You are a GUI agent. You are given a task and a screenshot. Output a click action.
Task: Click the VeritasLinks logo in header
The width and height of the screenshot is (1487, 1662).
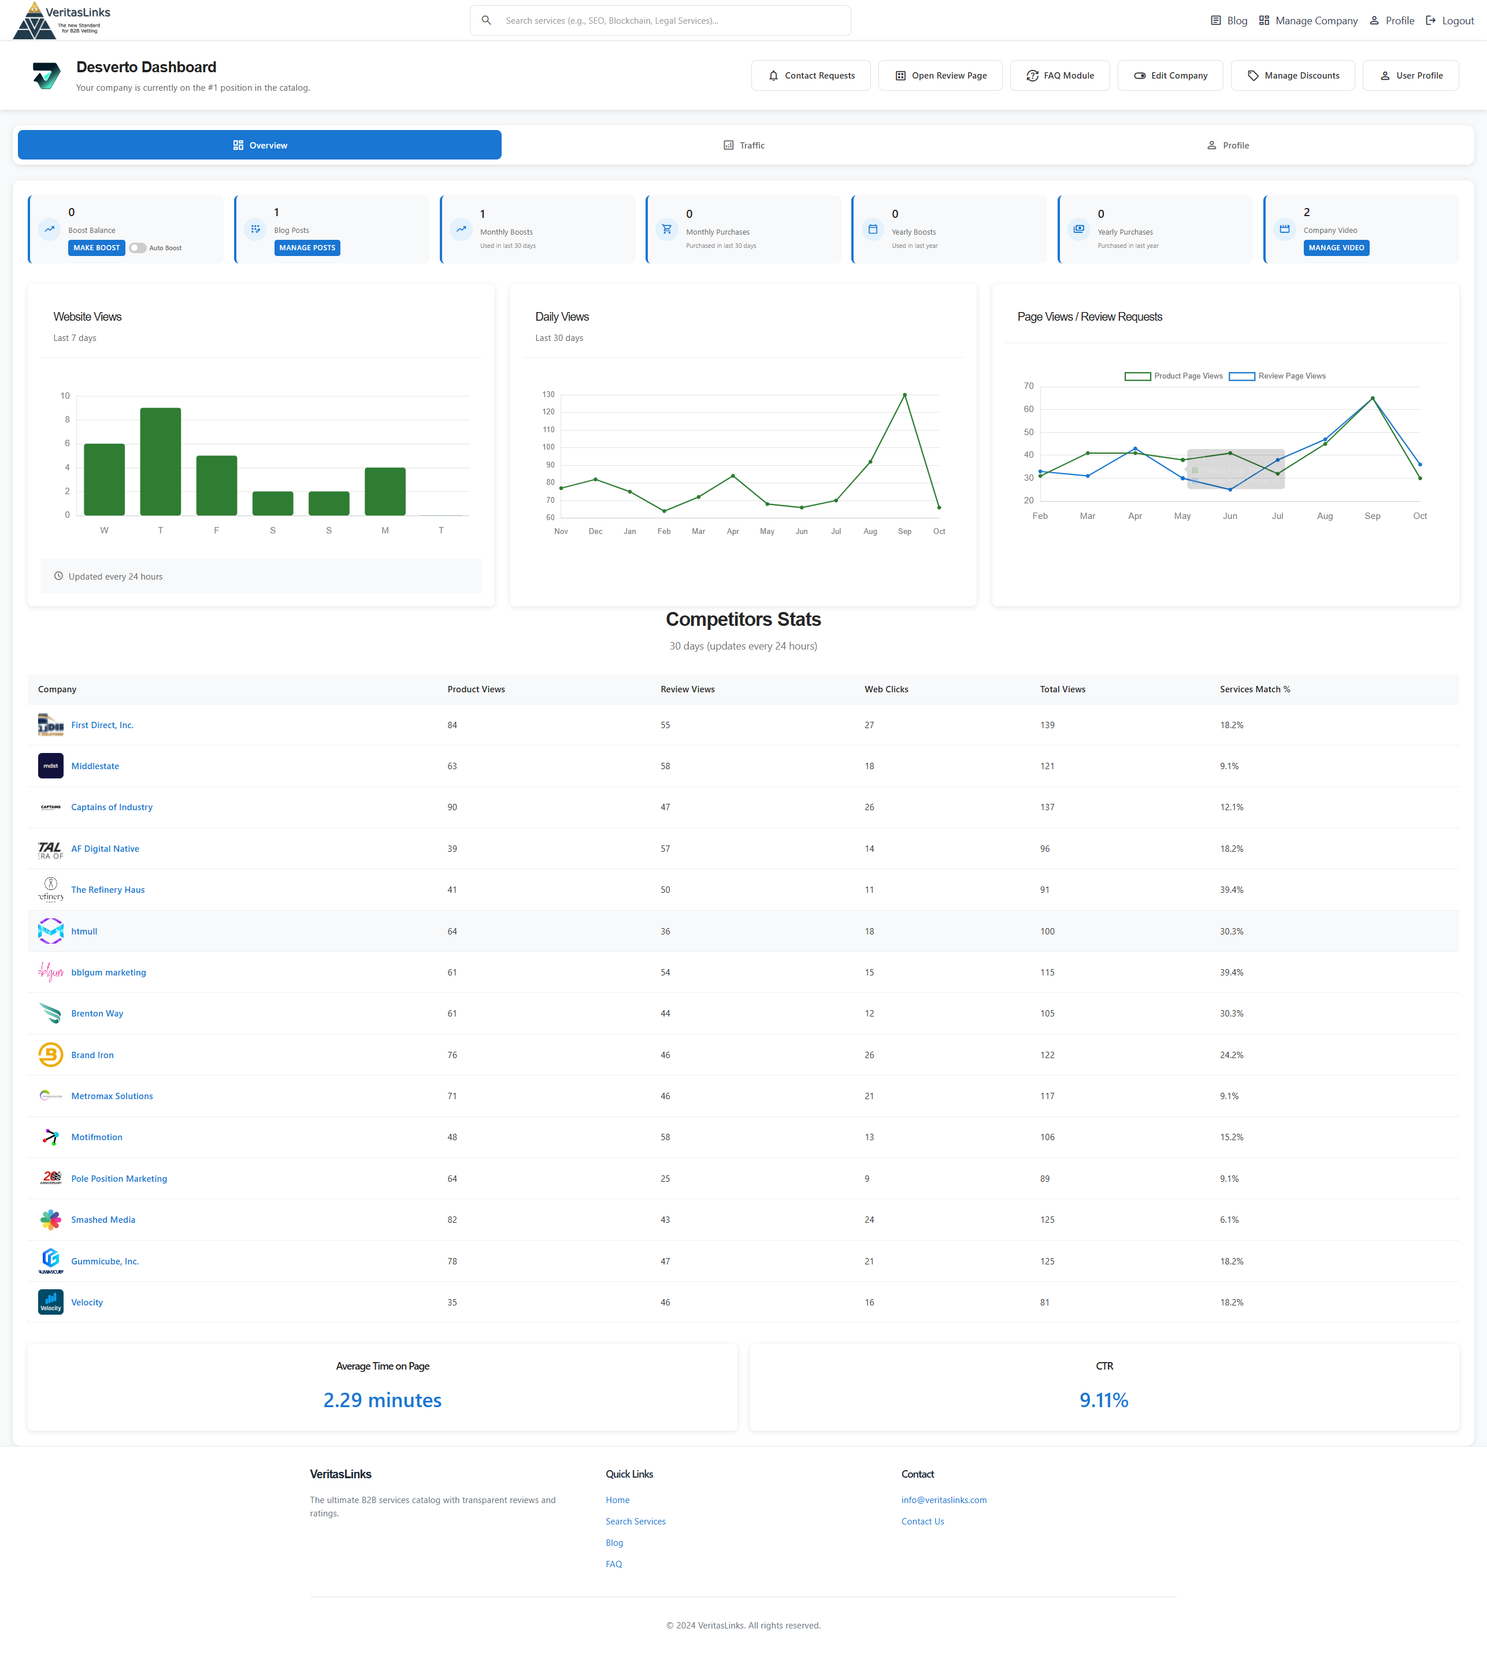point(61,20)
